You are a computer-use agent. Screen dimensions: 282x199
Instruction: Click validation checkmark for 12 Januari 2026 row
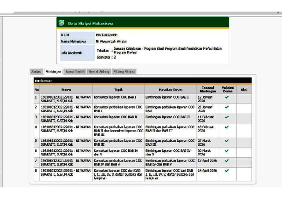[x=227, y=97]
